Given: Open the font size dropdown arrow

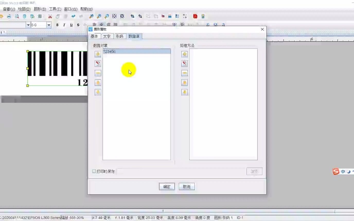Looking at the screenshot, I should [x=49, y=25].
